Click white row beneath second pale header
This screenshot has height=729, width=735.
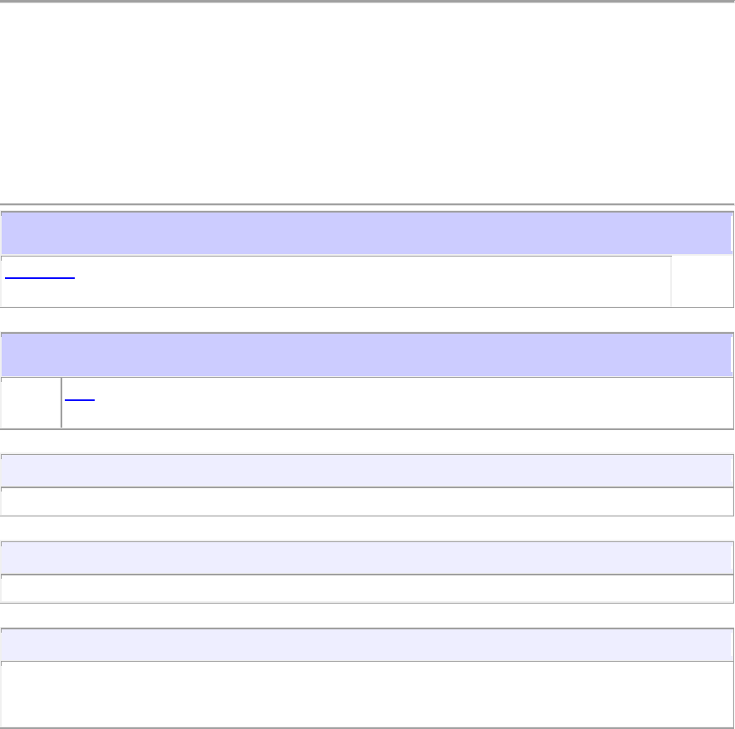[x=366, y=589]
